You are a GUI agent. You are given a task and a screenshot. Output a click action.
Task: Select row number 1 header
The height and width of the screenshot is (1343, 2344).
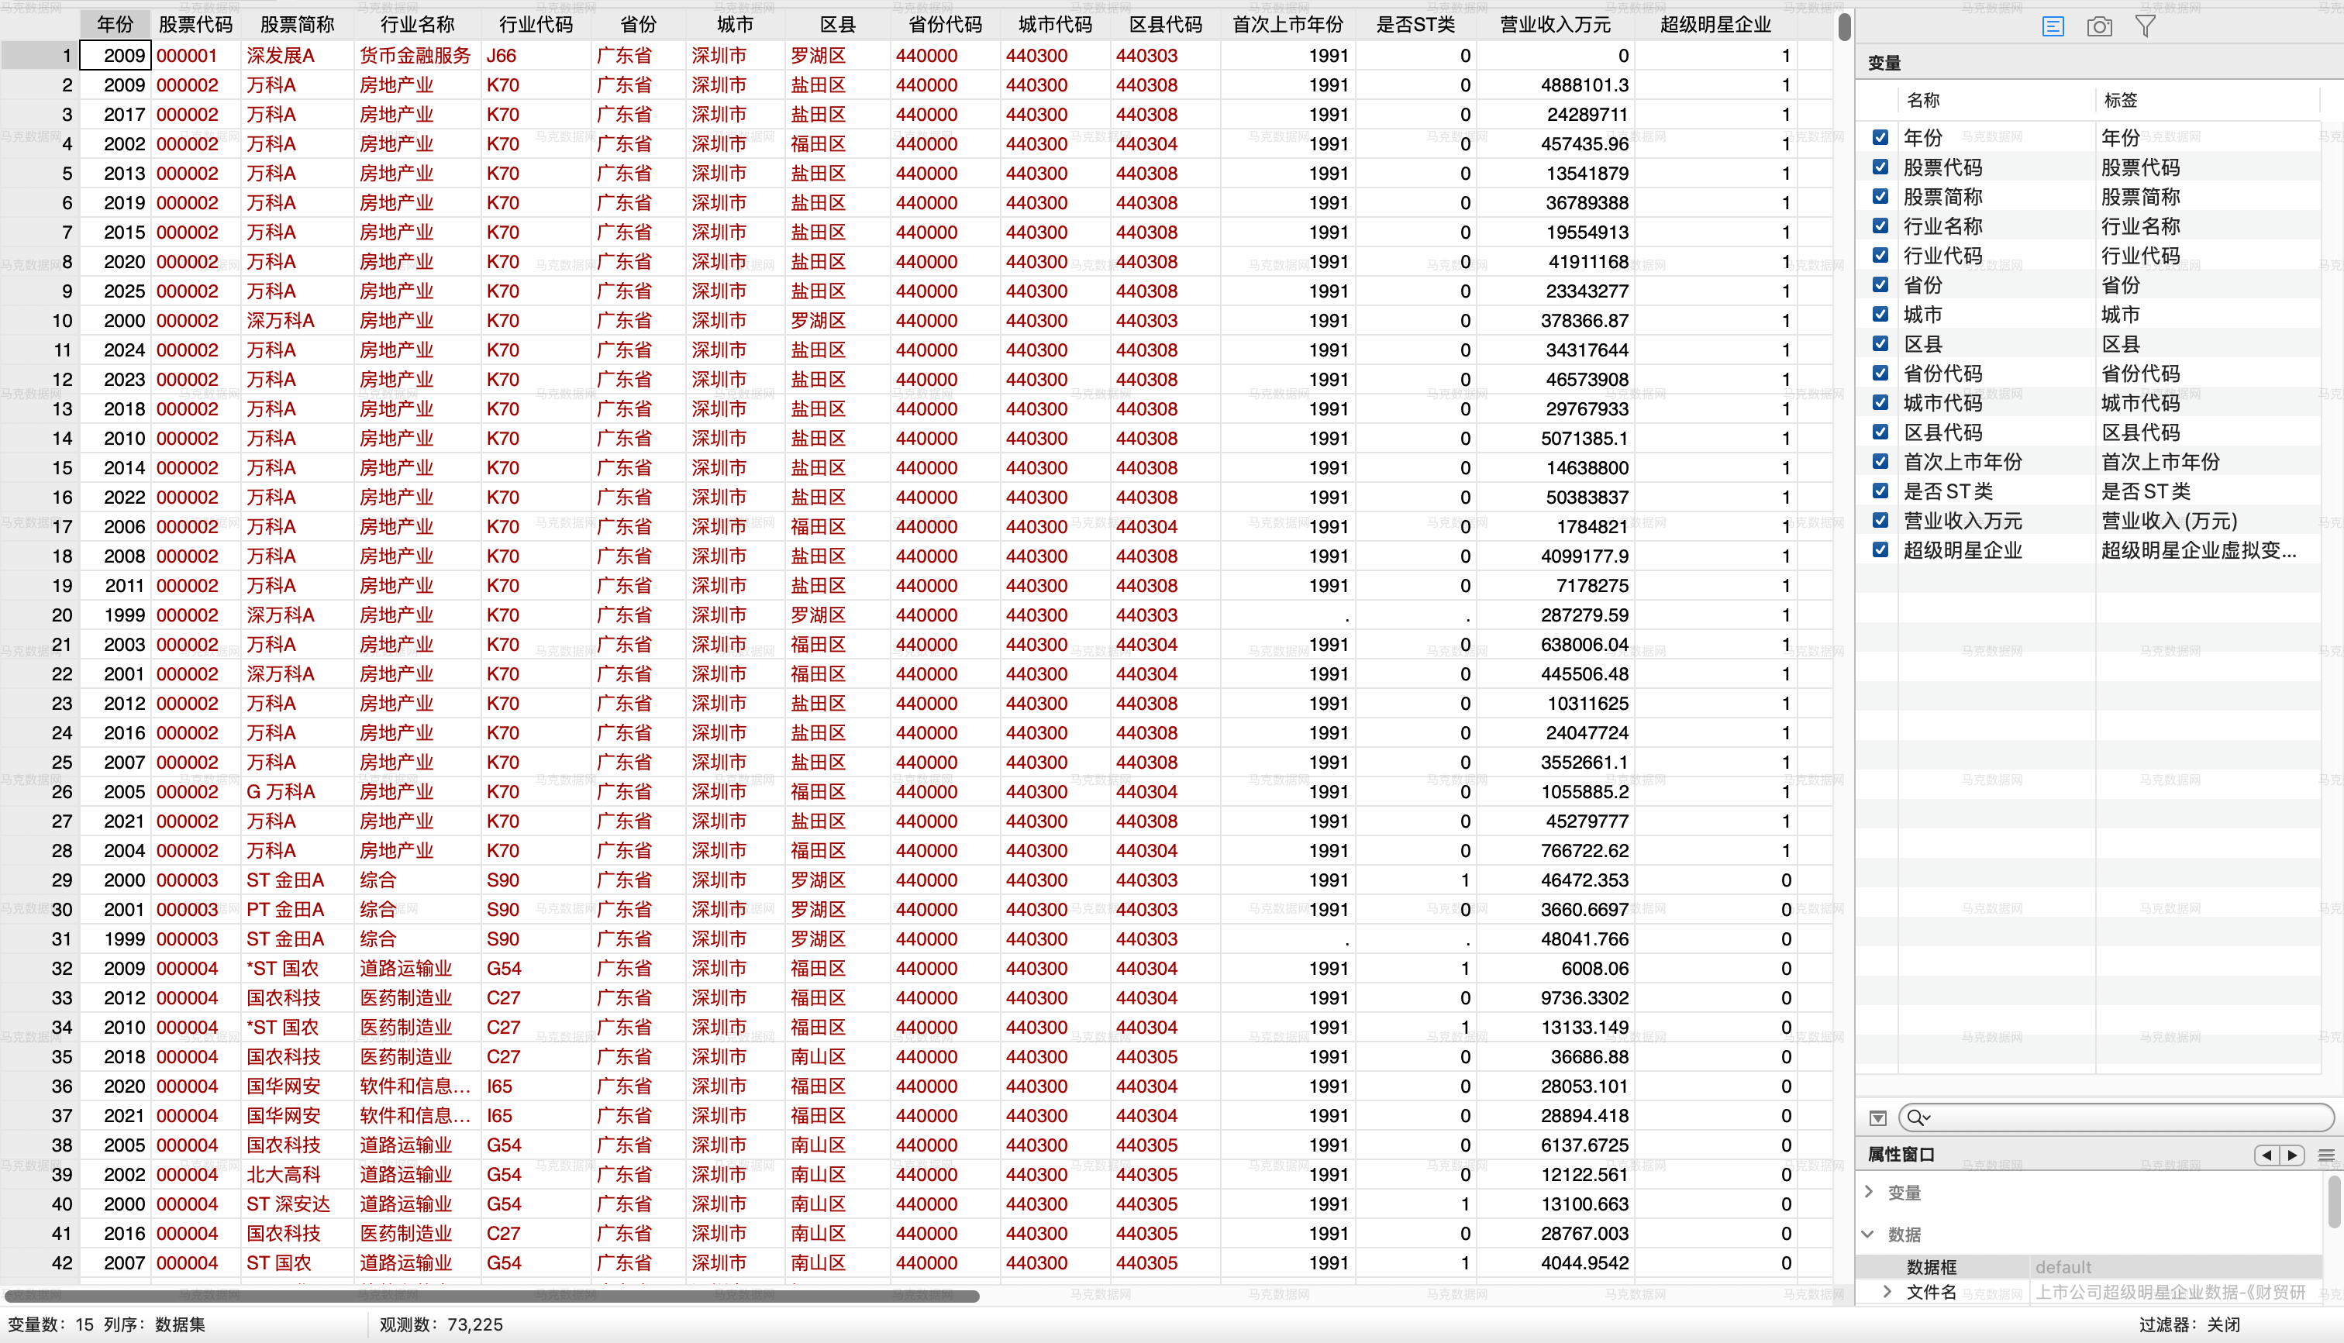click(39, 55)
